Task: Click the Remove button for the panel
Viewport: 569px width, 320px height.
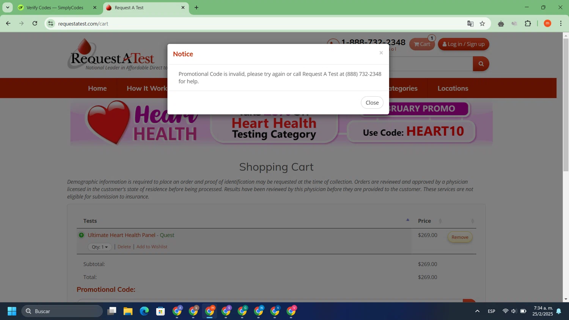Action: (x=460, y=237)
